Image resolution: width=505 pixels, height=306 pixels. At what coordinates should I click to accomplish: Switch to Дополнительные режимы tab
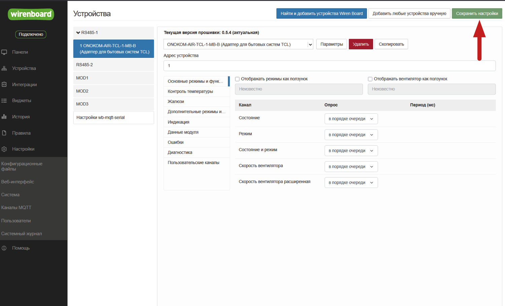point(197,112)
